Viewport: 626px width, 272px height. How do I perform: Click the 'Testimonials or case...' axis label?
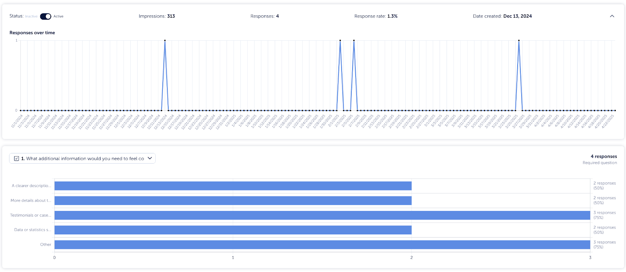pyautogui.click(x=31, y=215)
